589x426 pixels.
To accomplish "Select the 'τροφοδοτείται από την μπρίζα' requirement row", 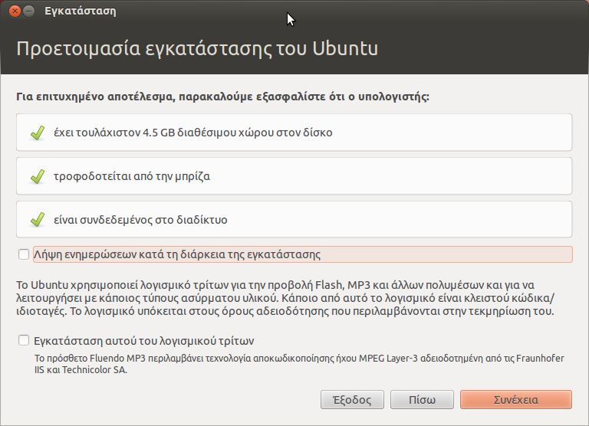I will (294, 176).
